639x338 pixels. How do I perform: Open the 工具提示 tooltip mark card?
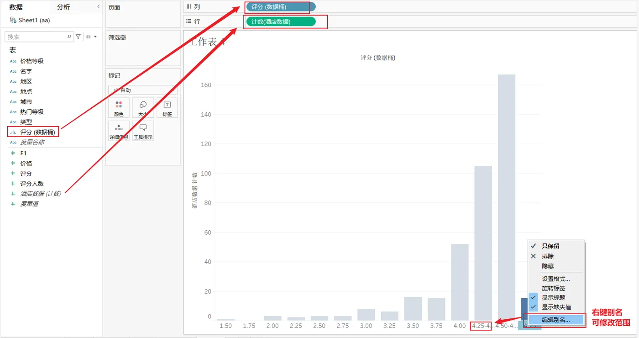tap(143, 131)
